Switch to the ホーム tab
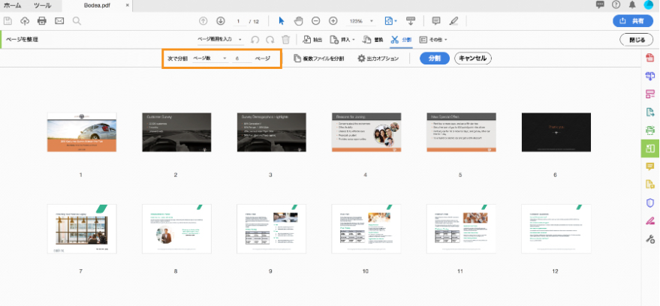 coord(13,5)
